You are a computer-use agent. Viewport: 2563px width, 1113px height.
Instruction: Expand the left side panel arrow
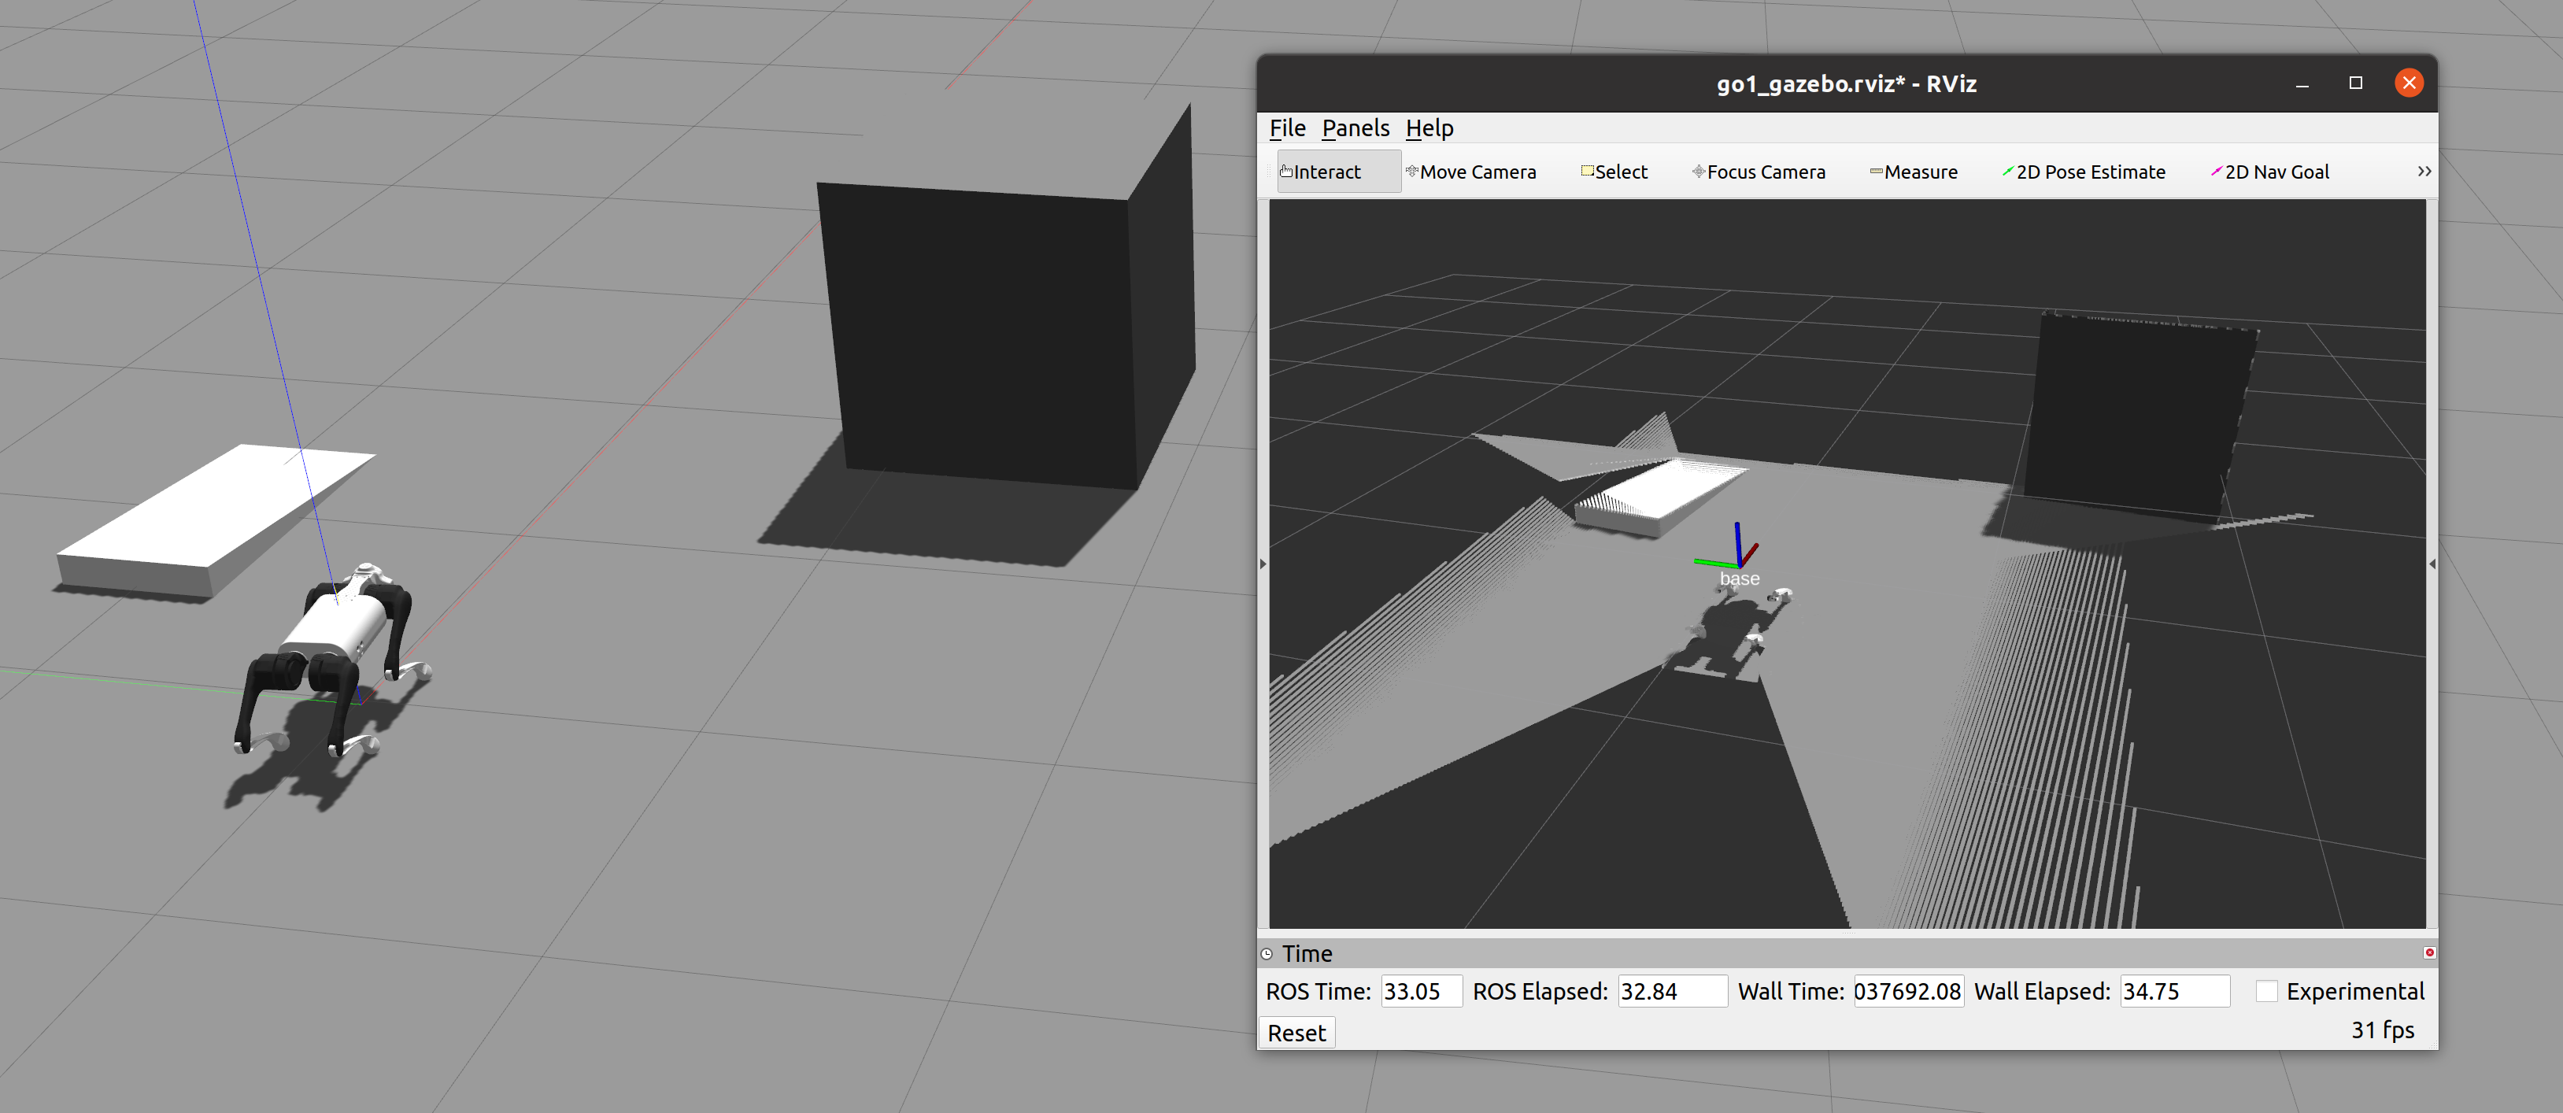[x=1263, y=564]
